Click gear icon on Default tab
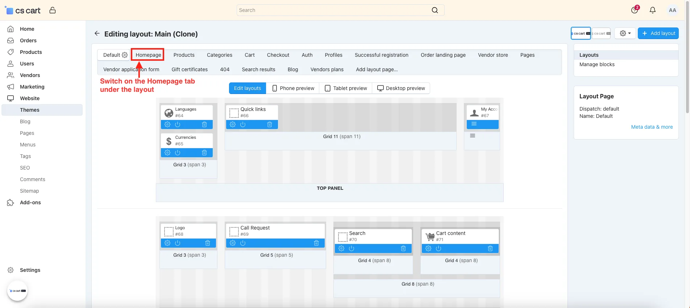Viewport: 690px width, 308px height. click(x=125, y=55)
